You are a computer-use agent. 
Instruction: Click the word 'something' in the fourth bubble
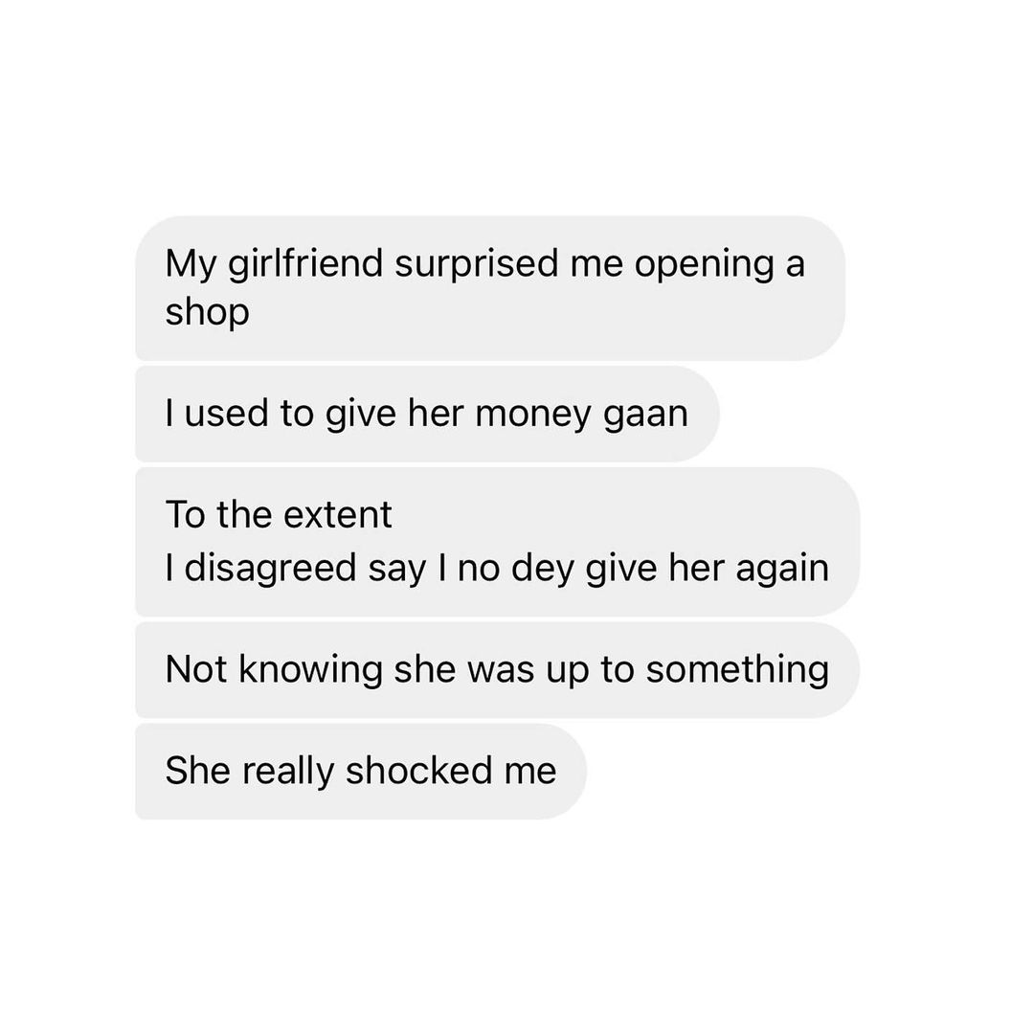click(x=737, y=670)
